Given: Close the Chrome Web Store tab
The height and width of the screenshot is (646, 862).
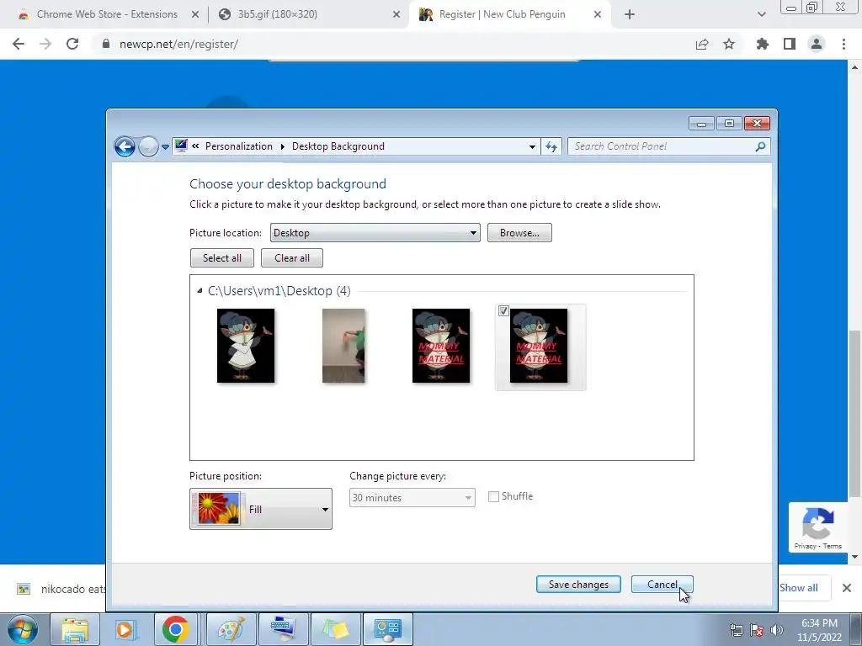Looking at the screenshot, I should click(195, 15).
